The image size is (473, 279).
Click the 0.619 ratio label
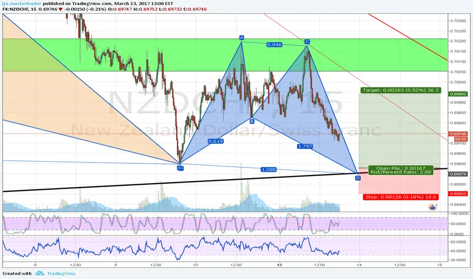point(215,141)
